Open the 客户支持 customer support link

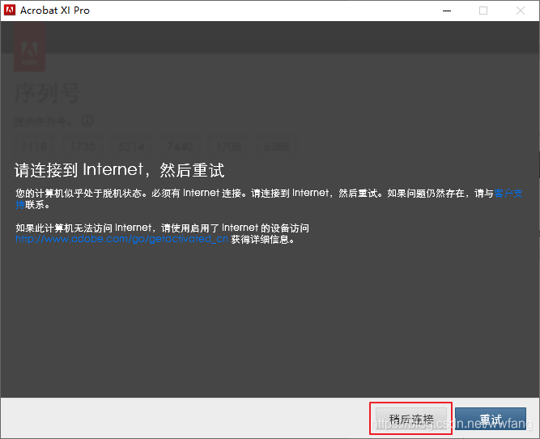[x=508, y=193]
